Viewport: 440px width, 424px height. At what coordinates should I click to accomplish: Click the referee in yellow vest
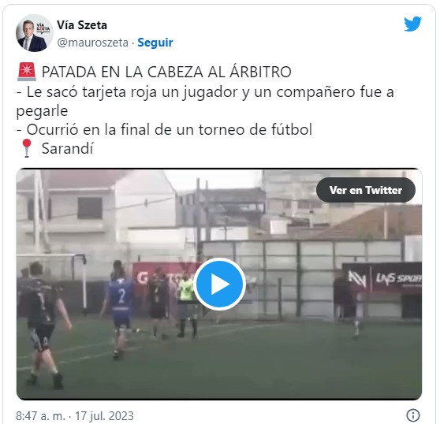pyautogui.click(x=187, y=304)
